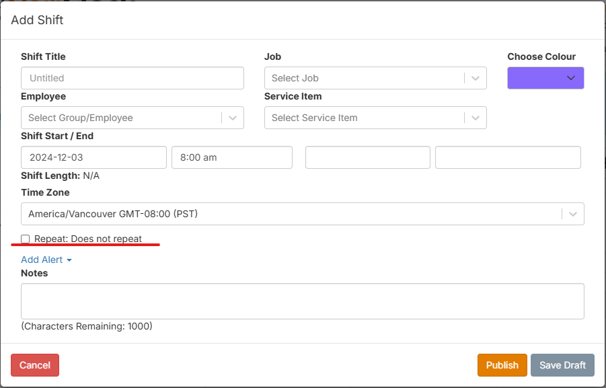Click the Untitled shift title field
The width and height of the screenshot is (606, 388).
coord(132,78)
